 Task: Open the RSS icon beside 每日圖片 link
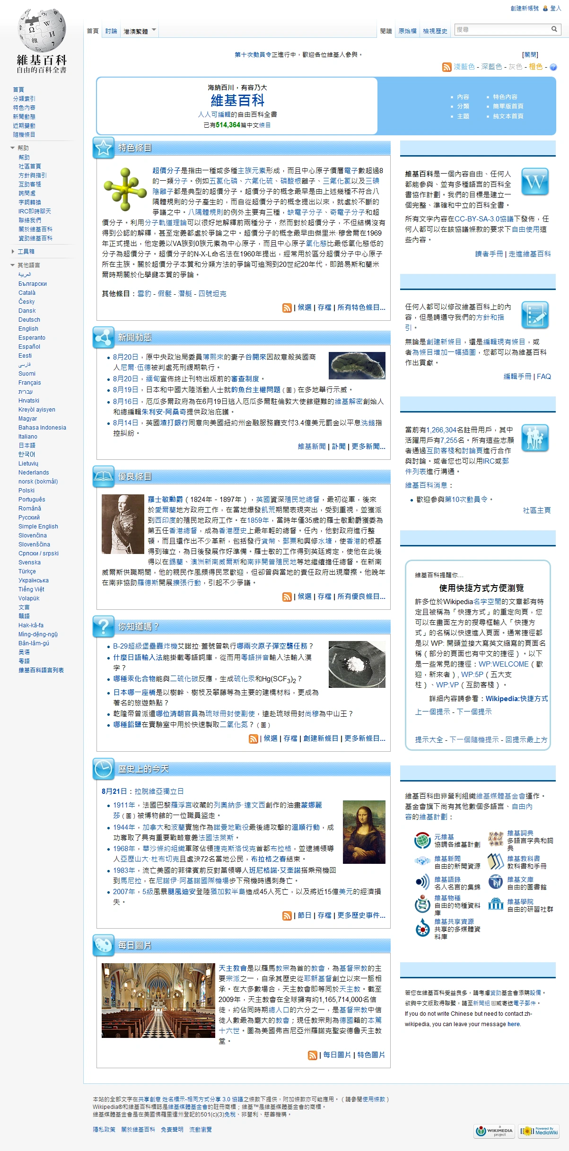click(312, 1055)
